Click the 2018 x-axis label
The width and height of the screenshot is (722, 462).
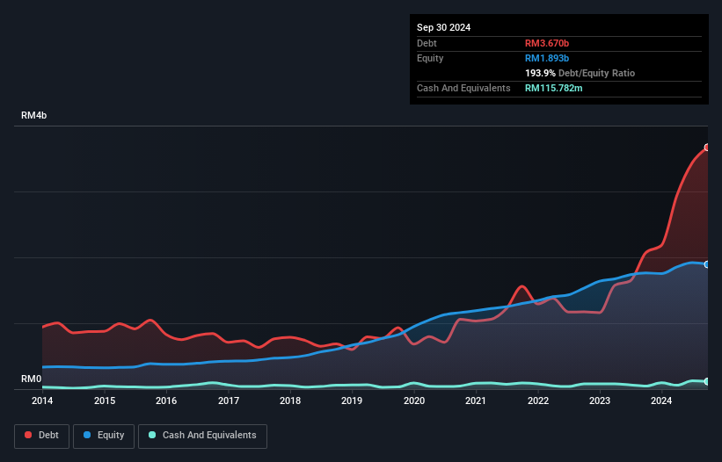[x=290, y=401]
